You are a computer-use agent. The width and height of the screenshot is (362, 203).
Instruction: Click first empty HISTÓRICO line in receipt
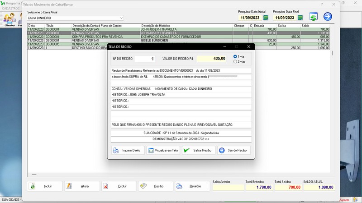click(181, 101)
